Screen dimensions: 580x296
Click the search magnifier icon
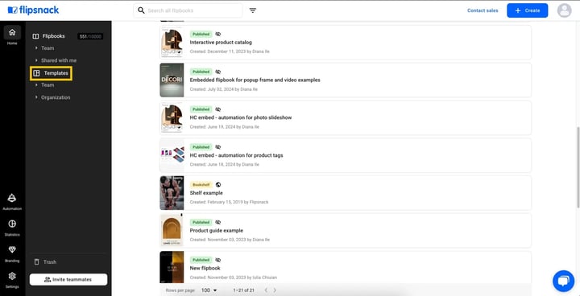[x=141, y=10]
